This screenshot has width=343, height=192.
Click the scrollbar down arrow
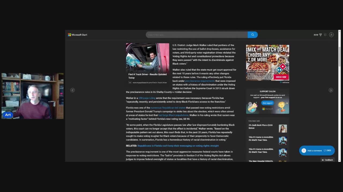(340, 161)
